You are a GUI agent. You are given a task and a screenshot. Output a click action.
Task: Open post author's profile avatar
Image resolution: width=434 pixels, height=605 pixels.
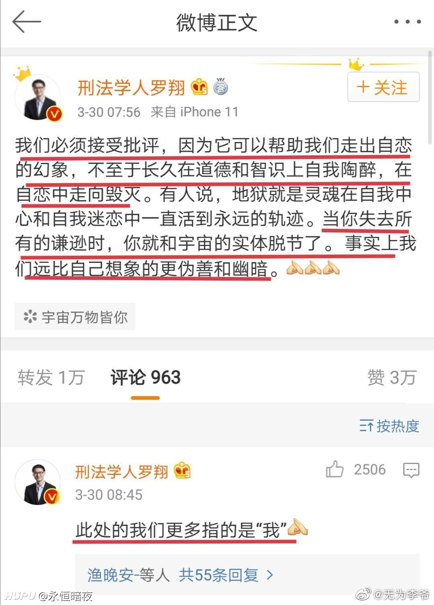tap(38, 97)
